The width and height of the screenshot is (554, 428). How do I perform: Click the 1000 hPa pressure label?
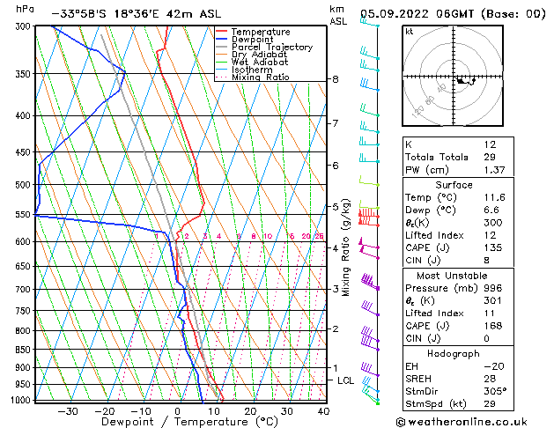tap(21, 400)
